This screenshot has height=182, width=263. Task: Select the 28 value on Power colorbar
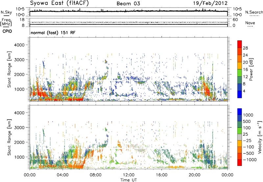(245, 48)
